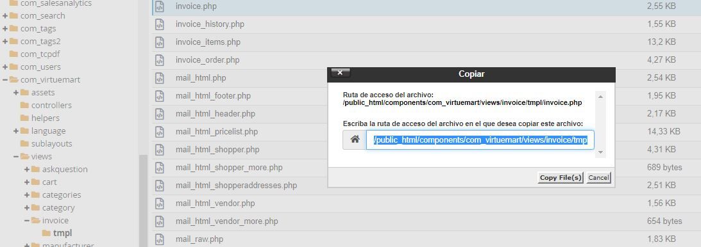Select the helpers folder icon

pyautogui.click(x=24, y=118)
